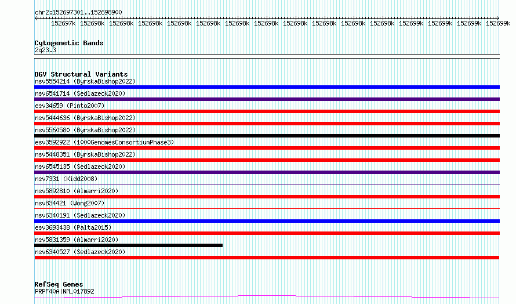
Task: Click thin red nsv834421 variant line
Action: point(267,208)
